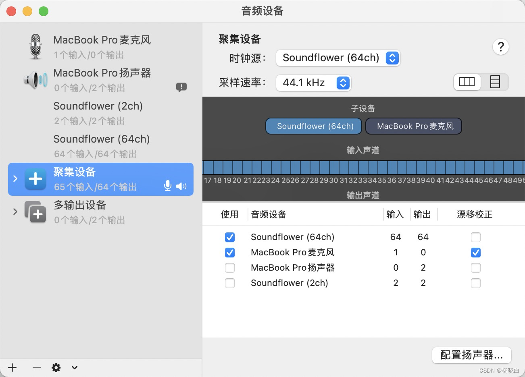
Task: Open the 采样速率 sample rate dropdown
Action: tap(313, 83)
